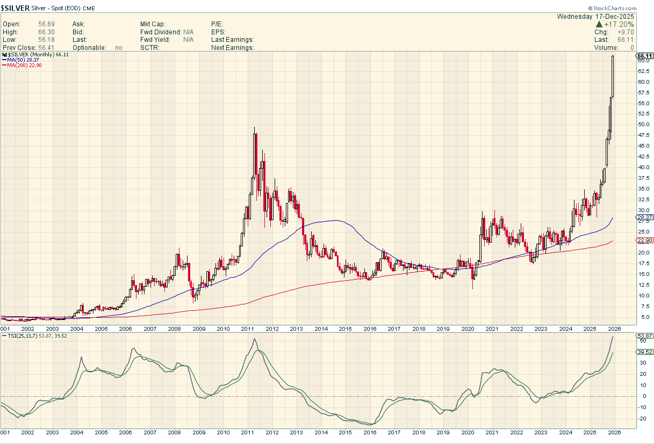This screenshot has width=654, height=444.
Task: Click the 28.37 MA(50) value tag on axis
Action: (x=644, y=217)
